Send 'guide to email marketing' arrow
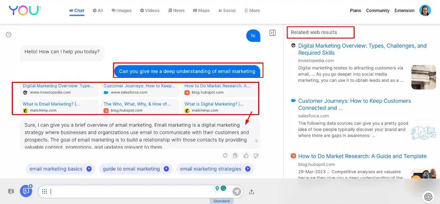Screen dimensions: 440x204 point(166,169)
